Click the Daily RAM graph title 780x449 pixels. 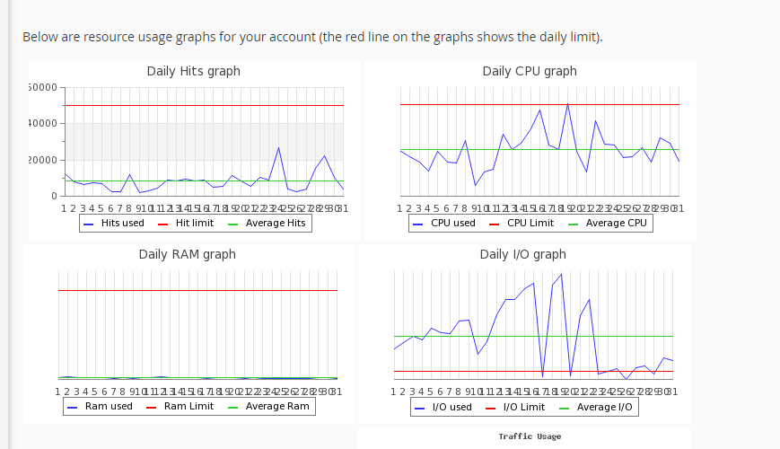(187, 254)
